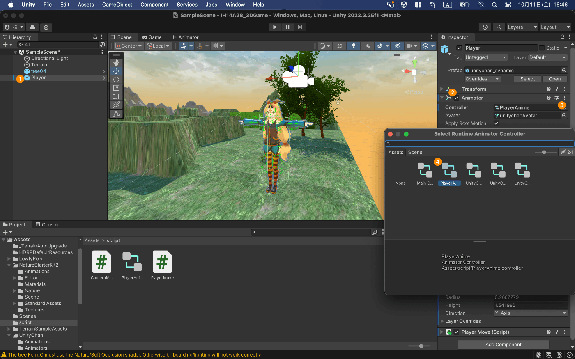Switch to Scene tab in picker window
This screenshot has height=359, width=575.
click(415, 152)
